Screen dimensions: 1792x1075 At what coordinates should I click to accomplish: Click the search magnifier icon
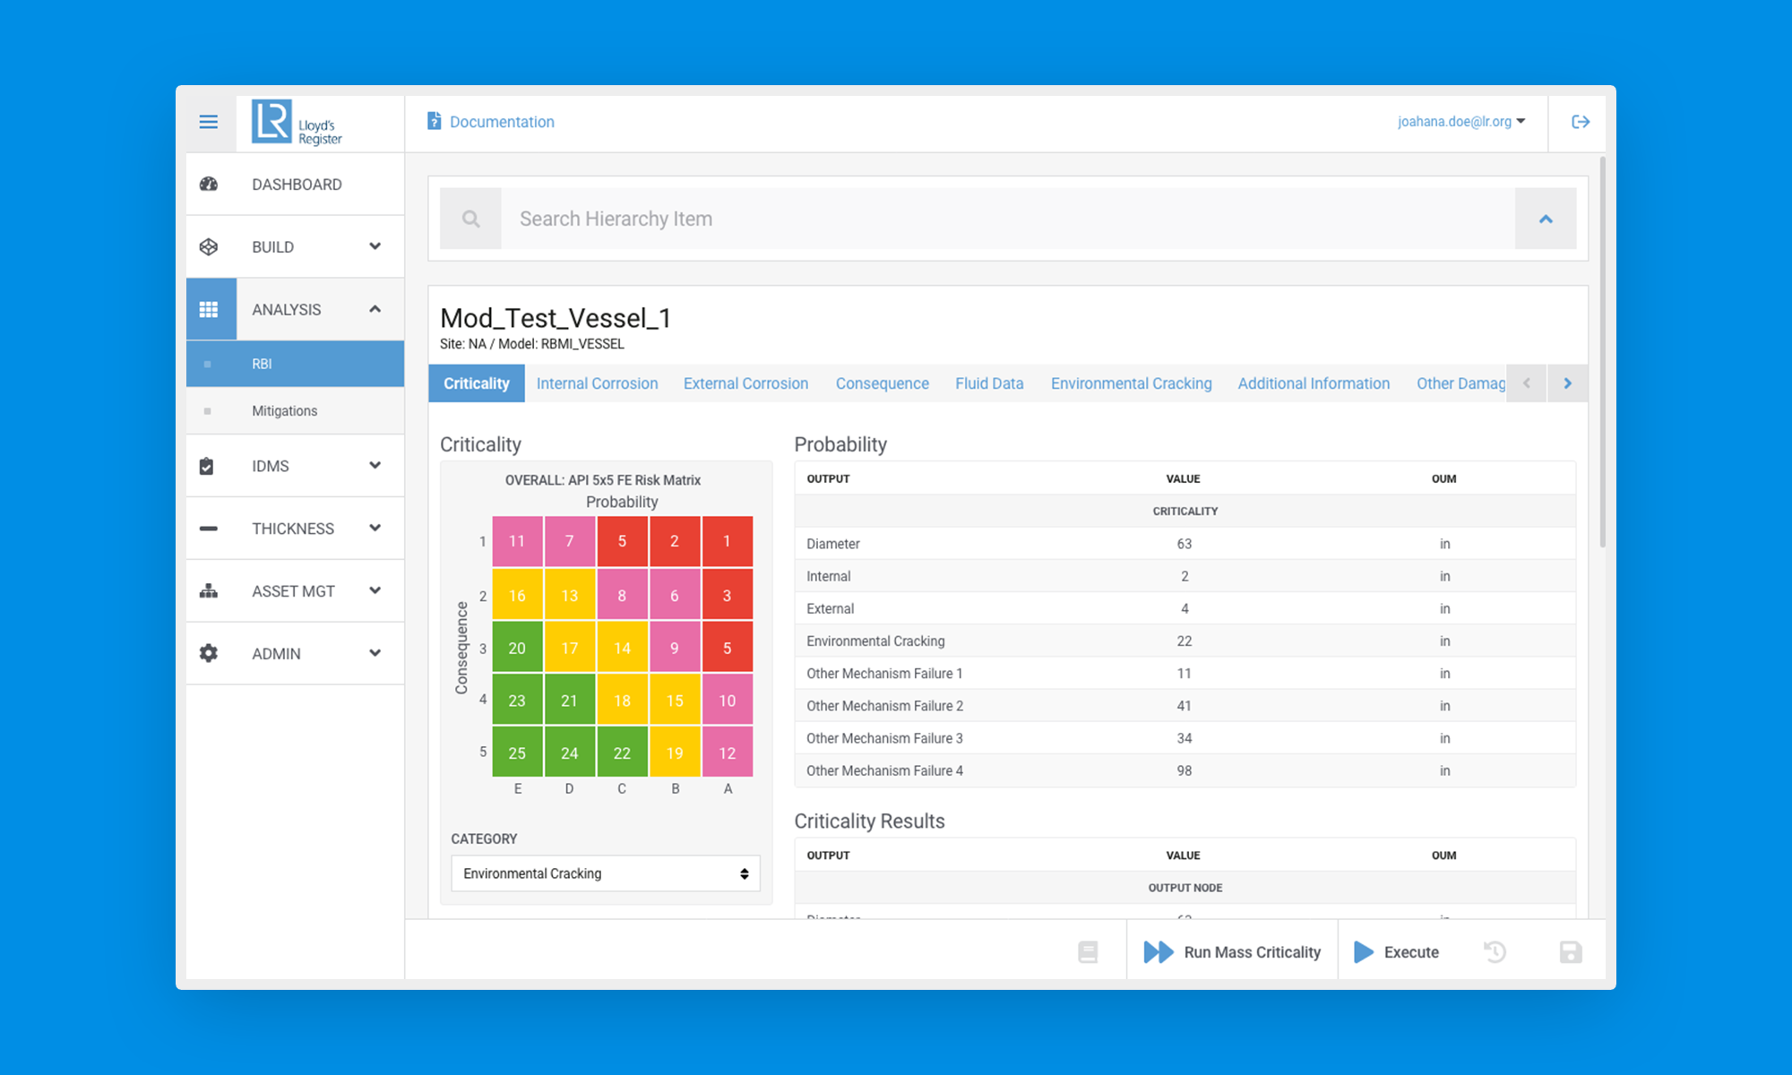coord(470,219)
